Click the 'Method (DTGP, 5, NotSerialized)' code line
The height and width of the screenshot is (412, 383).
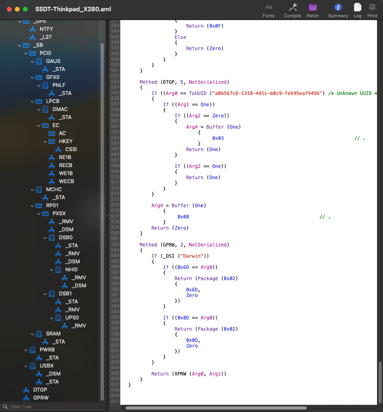pyautogui.click(x=184, y=82)
